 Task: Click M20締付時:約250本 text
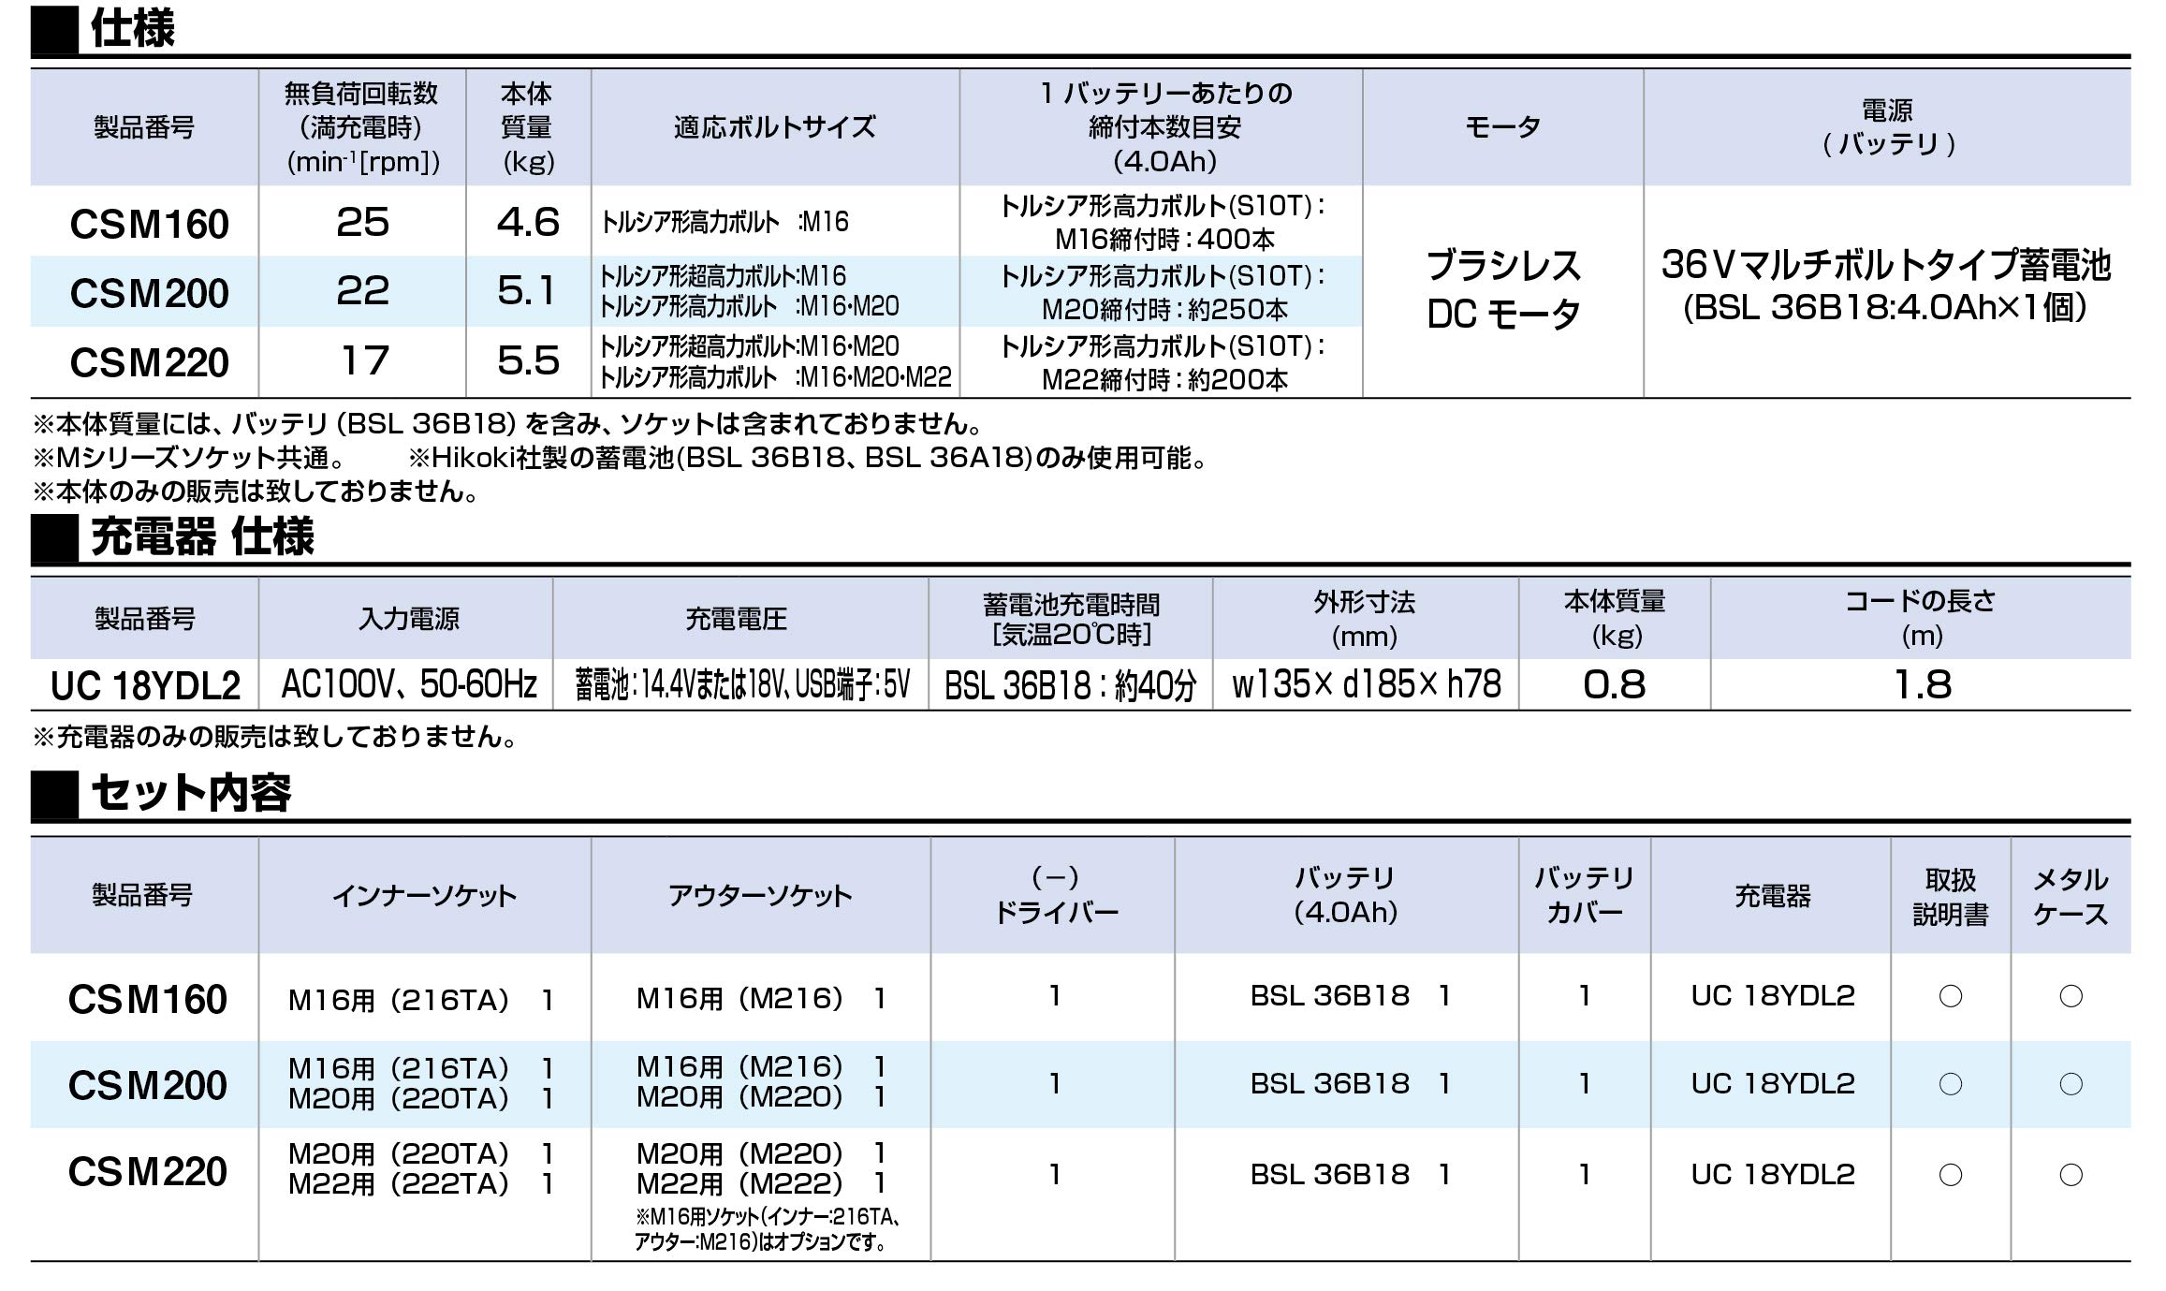[1164, 310]
